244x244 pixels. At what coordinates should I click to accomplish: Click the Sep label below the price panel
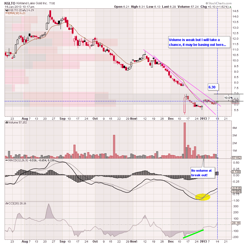click(x=63, y=119)
